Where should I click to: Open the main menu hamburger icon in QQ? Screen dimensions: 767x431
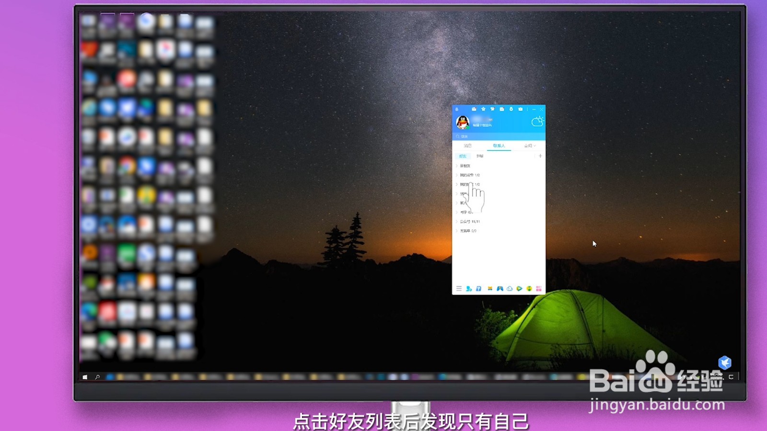[459, 288]
